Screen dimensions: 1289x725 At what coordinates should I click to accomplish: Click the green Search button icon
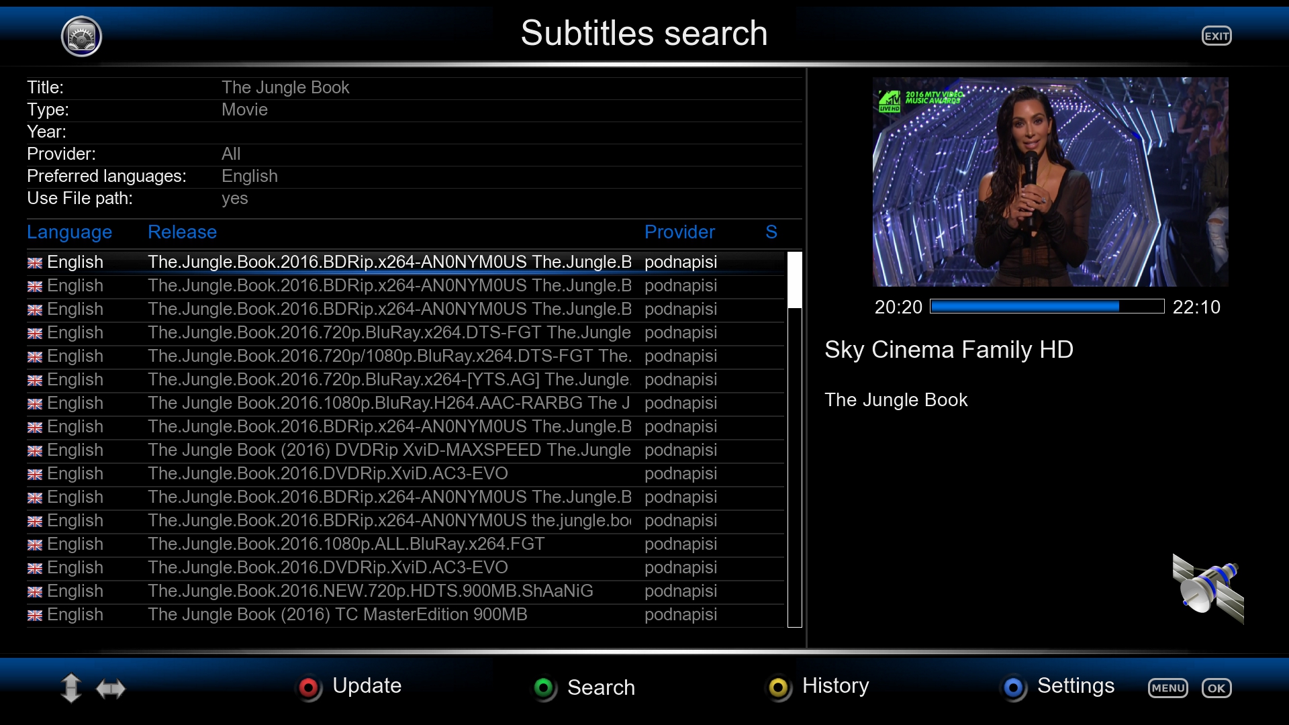coord(544,687)
